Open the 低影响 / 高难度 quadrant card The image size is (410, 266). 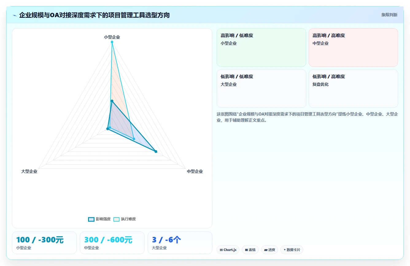pyautogui.click(x=353, y=89)
